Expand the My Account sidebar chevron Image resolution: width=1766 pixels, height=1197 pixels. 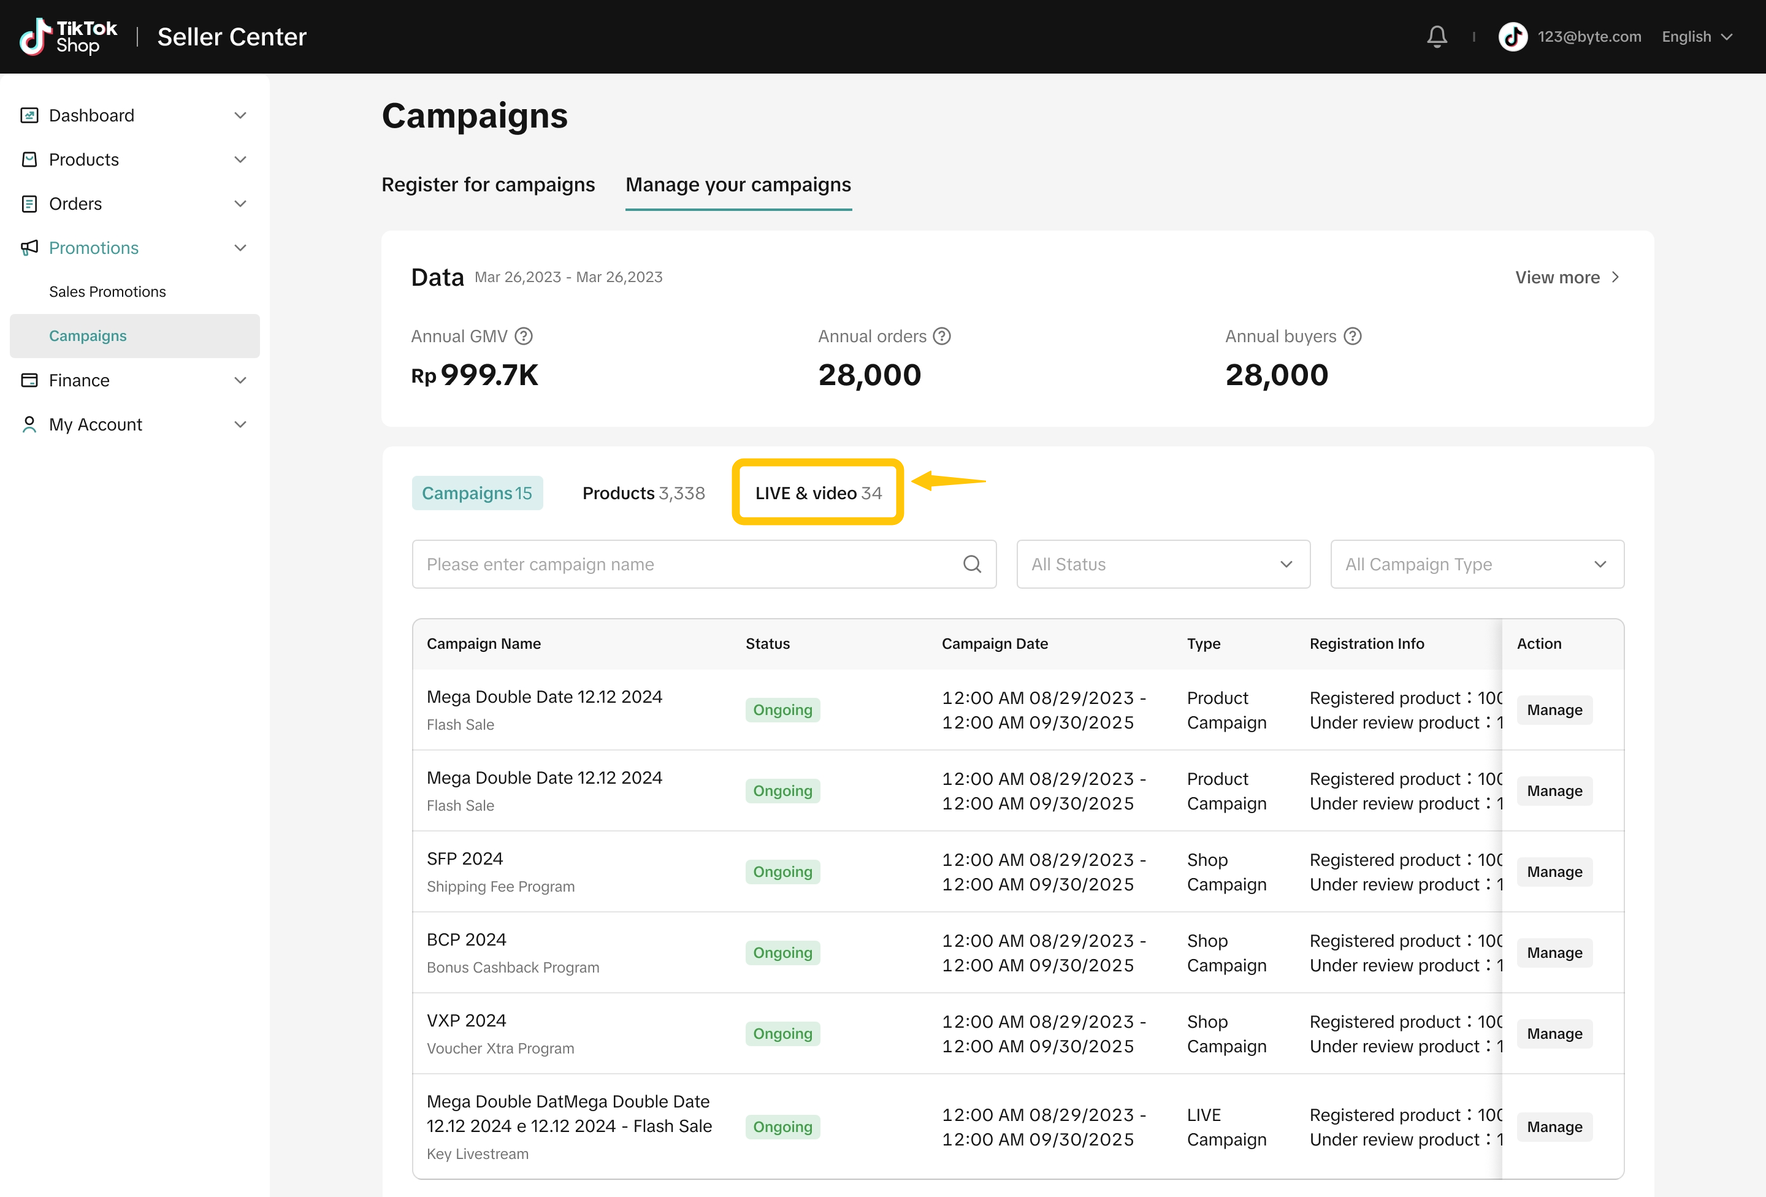[240, 424]
